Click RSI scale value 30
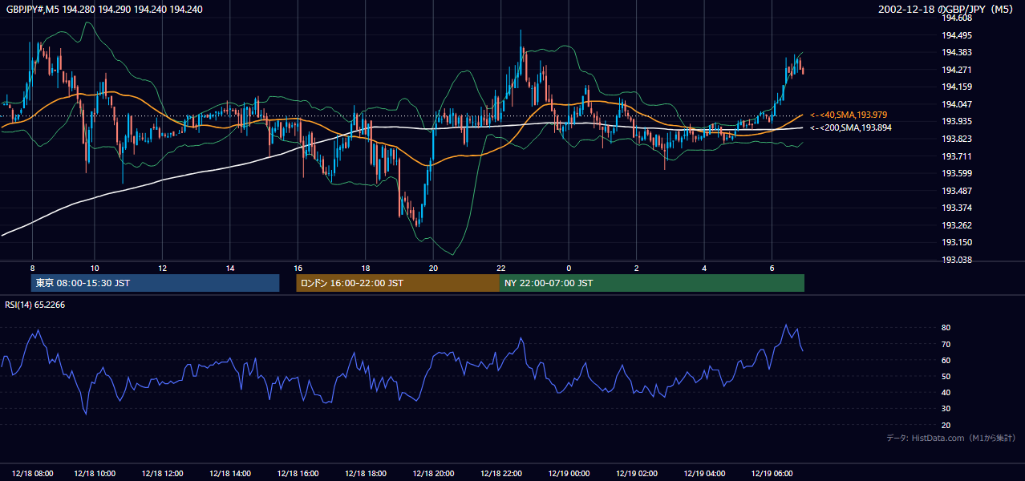The width and height of the screenshot is (1025, 481). 946,409
